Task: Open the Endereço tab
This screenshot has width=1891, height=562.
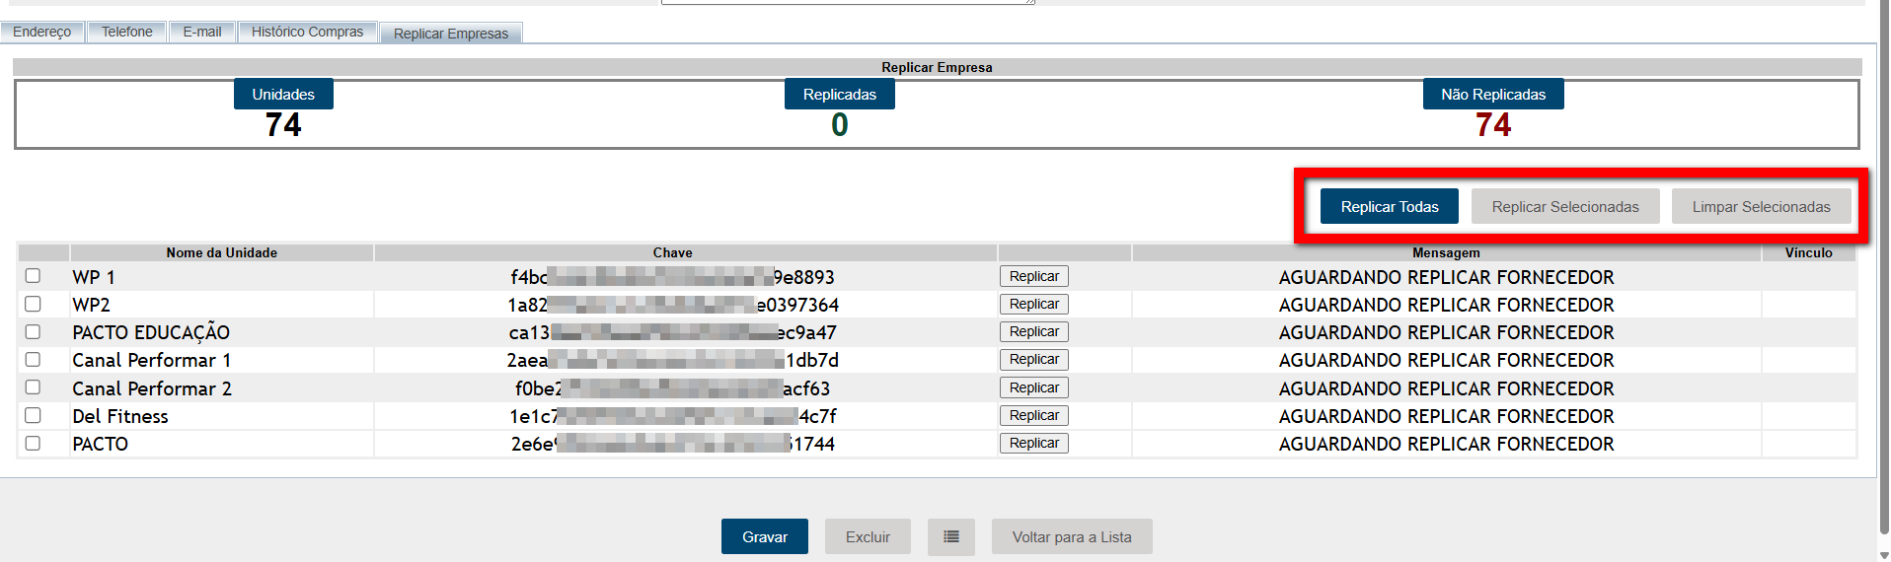Action: tap(41, 32)
